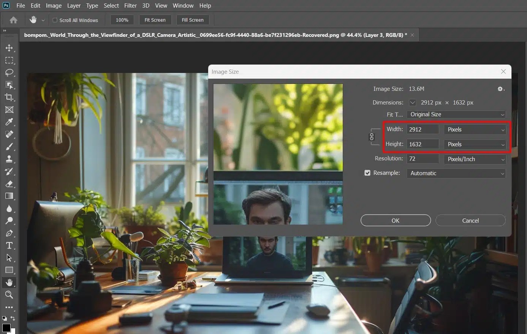This screenshot has width=527, height=334.
Task: Select the History Brush tool
Action: pos(9,171)
